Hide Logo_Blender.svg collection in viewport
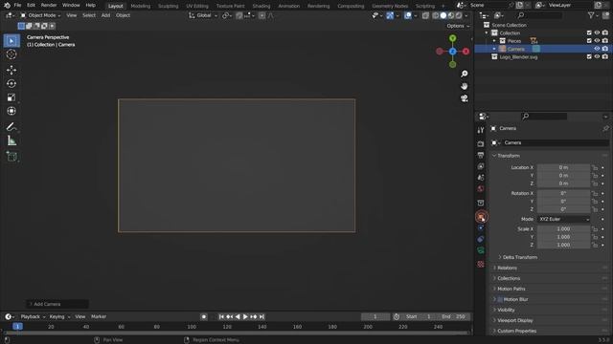Image resolution: width=613 pixels, height=344 pixels. pos(597,57)
